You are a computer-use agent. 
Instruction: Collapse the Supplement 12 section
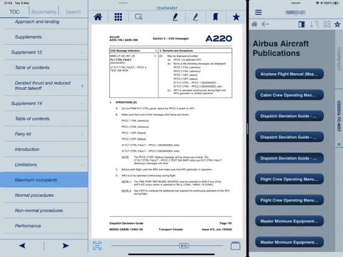(x=82, y=52)
